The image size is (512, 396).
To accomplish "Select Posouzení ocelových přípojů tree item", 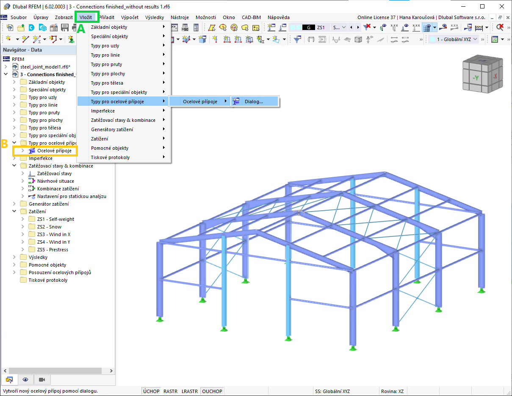I will [x=60, y=272].
